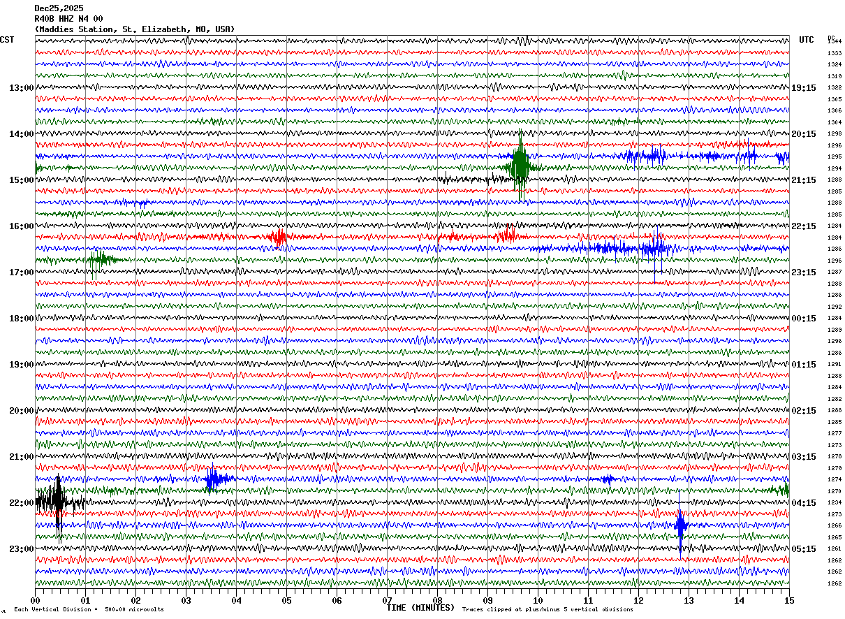
Task: Click the DC offset value 1319
Action: pyautogui.click(x=834, y=76)
